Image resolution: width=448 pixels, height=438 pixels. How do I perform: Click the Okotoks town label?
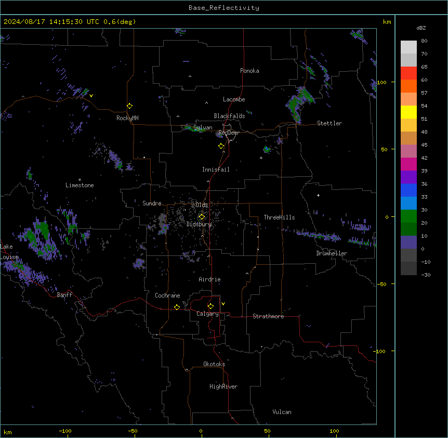[214, 365]
